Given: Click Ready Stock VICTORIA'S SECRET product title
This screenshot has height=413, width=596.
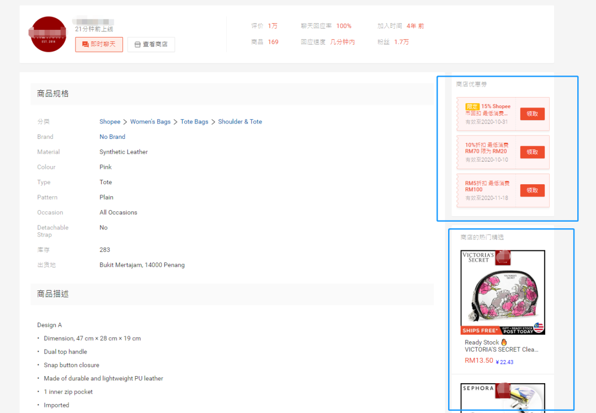Looking at the screenshot, I should pyautogui.click(x=501, y=346).
